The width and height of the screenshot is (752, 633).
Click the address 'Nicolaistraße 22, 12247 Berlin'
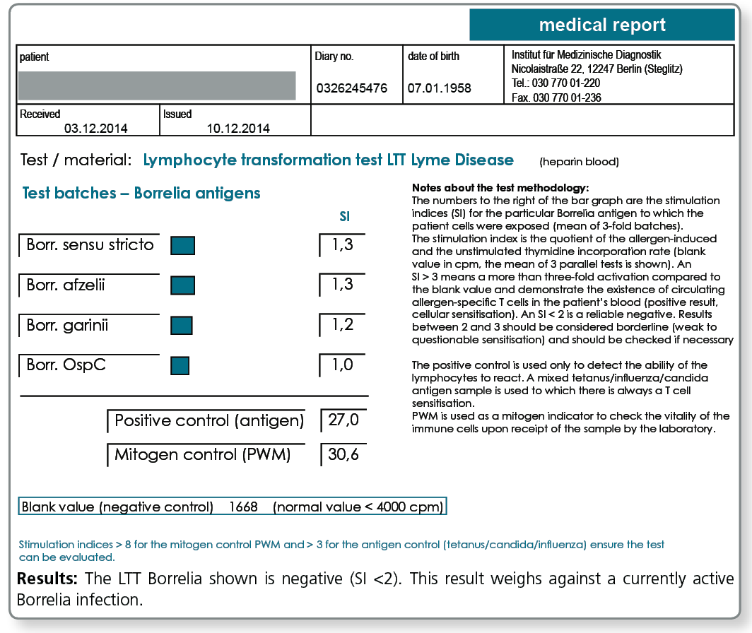[576, 69]
